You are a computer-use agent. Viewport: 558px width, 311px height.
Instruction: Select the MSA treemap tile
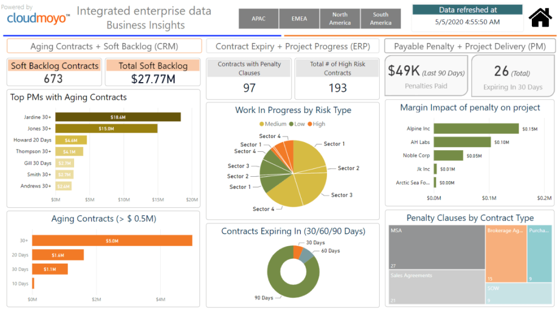[436, 247]
